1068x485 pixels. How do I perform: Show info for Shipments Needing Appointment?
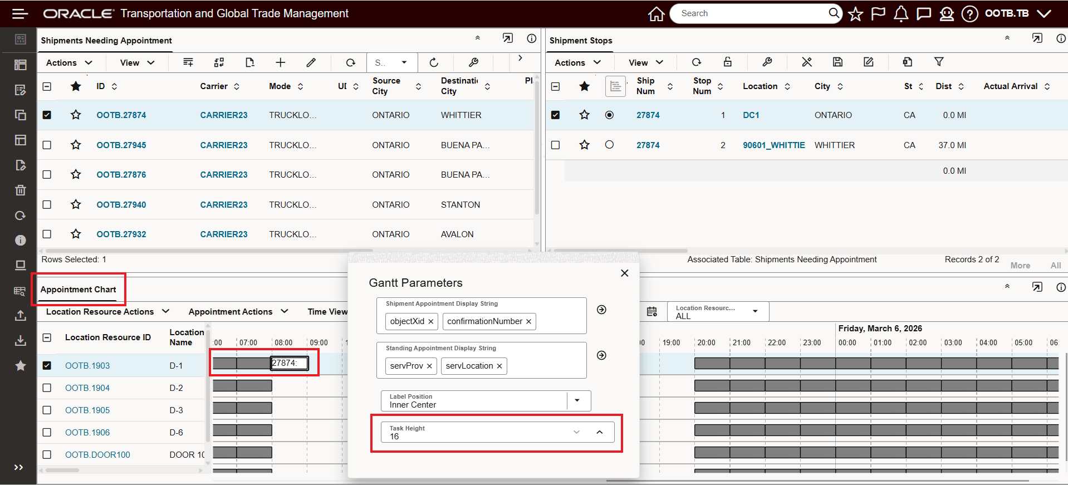(x=532, y=38)
